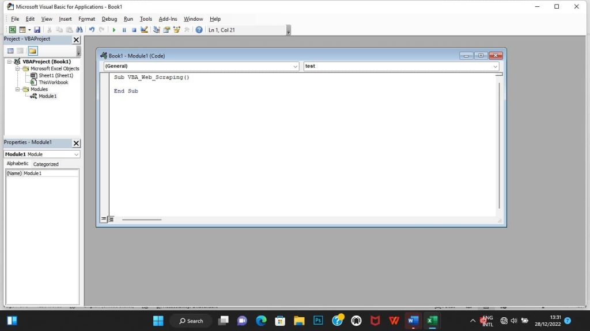Click the View Microsoft Excel toolbar icon

pyautogui.click(x=13, y=30)
